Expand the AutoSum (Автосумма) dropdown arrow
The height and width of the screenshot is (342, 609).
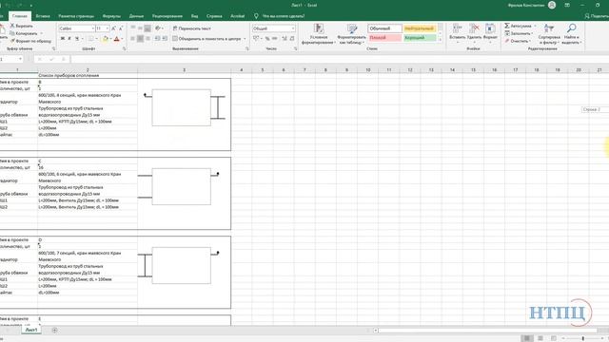point(535,26)
